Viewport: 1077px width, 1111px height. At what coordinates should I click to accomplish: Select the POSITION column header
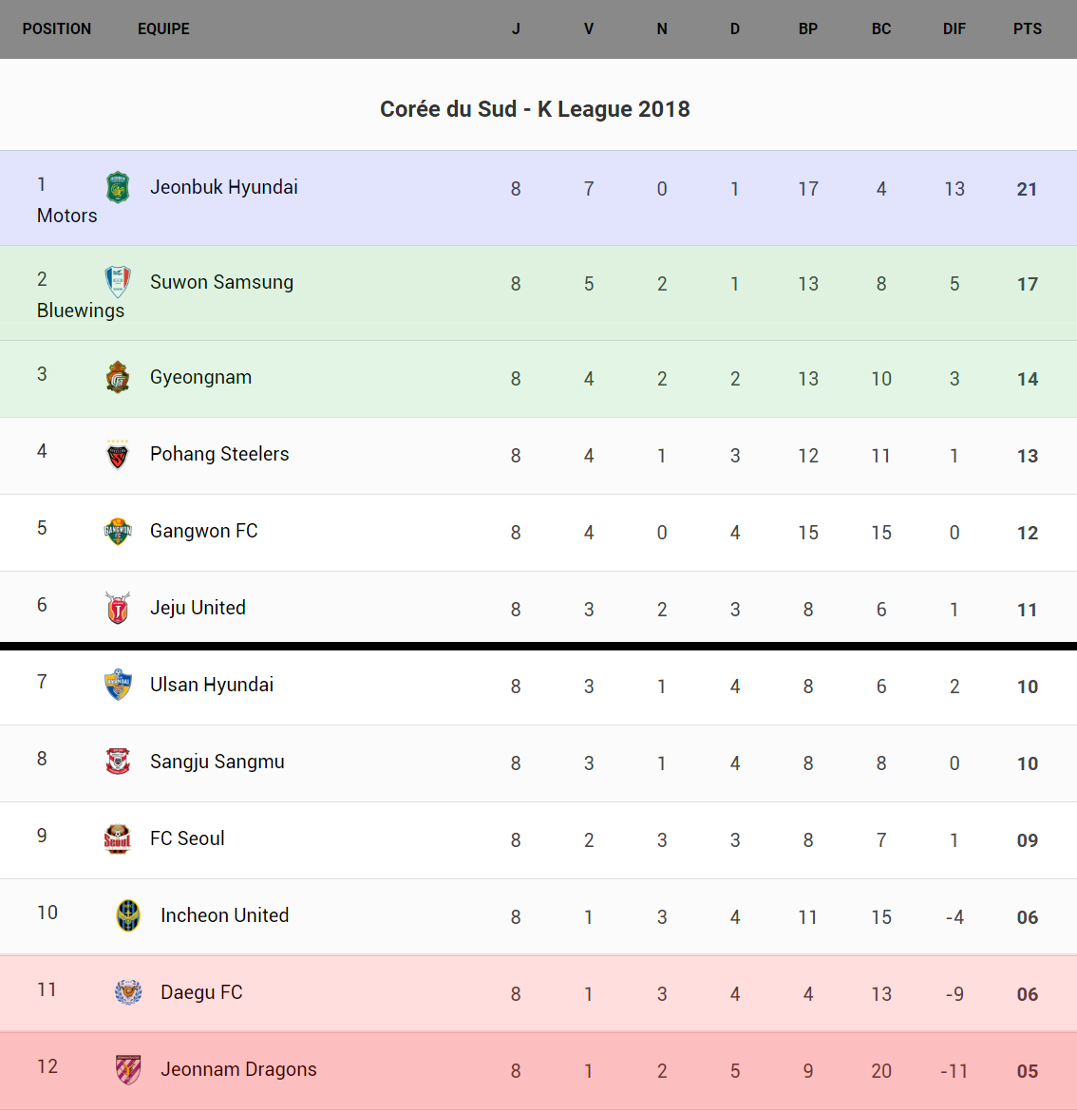(x=57, y=29)
